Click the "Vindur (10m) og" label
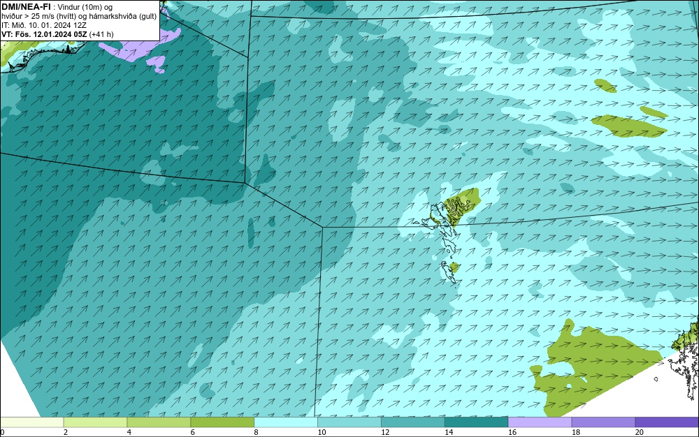Image resolution: width=699 pixels, height=437 pixels. [x=85, y=7]
